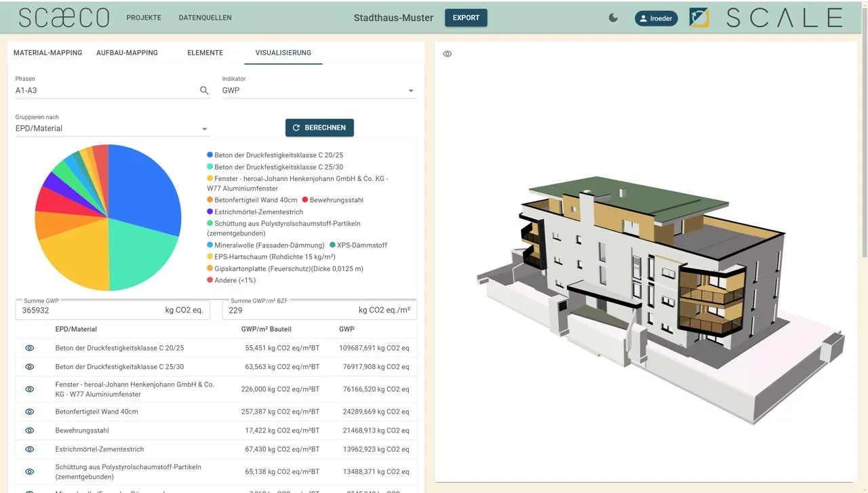868x493 pixels.
Task: Click the eye icon above the 3D viewer
Action: pyautogui.click(x=447, y=54)
